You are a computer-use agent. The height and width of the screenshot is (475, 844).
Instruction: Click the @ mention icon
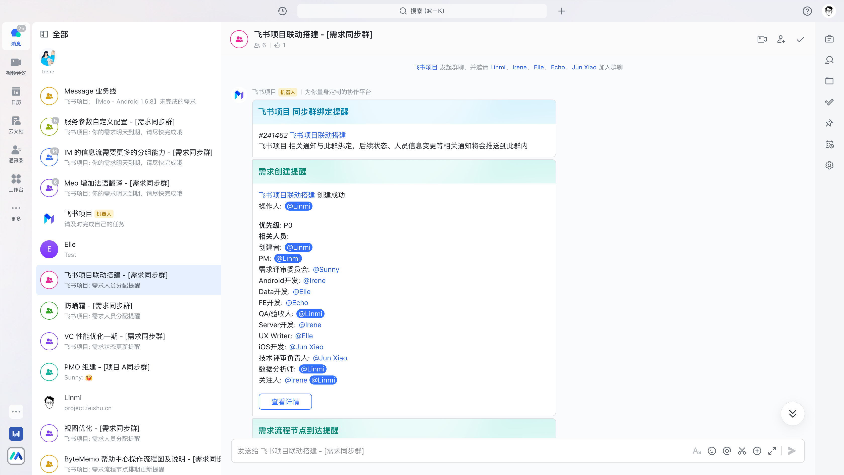(x=727, y=451)
